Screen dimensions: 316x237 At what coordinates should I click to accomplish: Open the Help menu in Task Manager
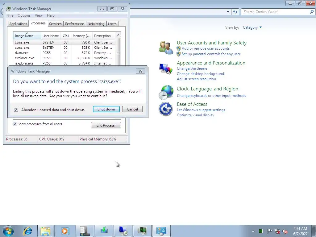tap(51, 15)
